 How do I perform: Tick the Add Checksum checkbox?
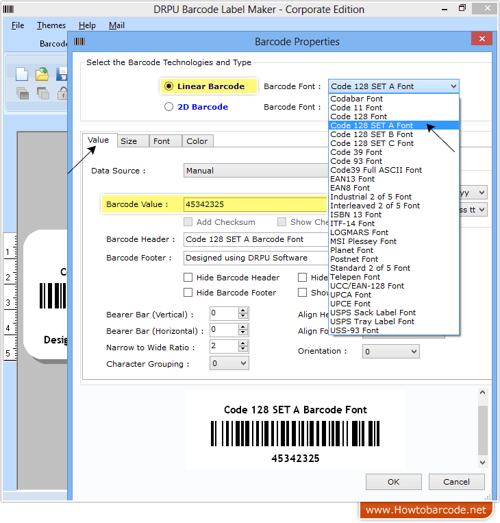(x=188, y=222)
